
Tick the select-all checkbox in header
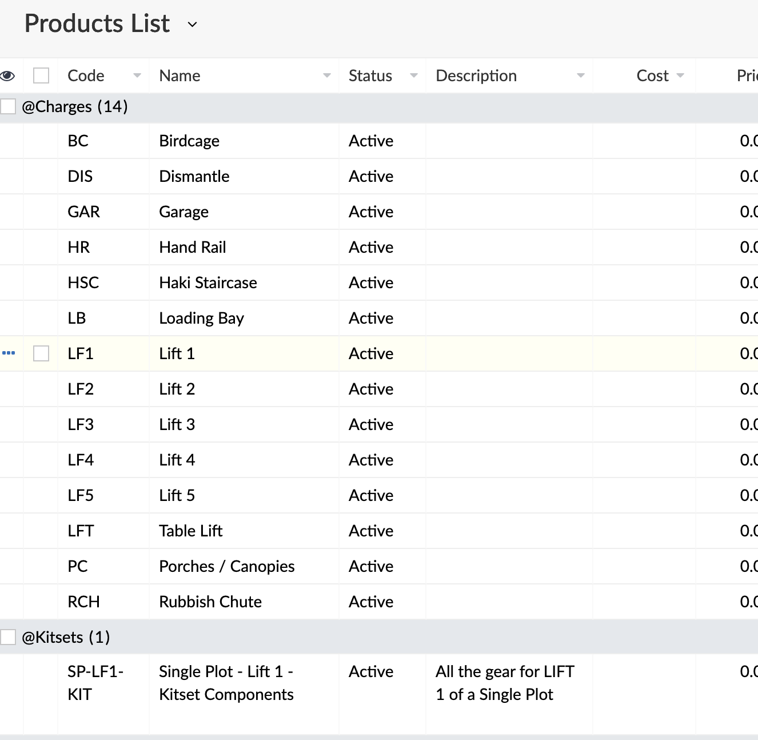tap(41, 75)
